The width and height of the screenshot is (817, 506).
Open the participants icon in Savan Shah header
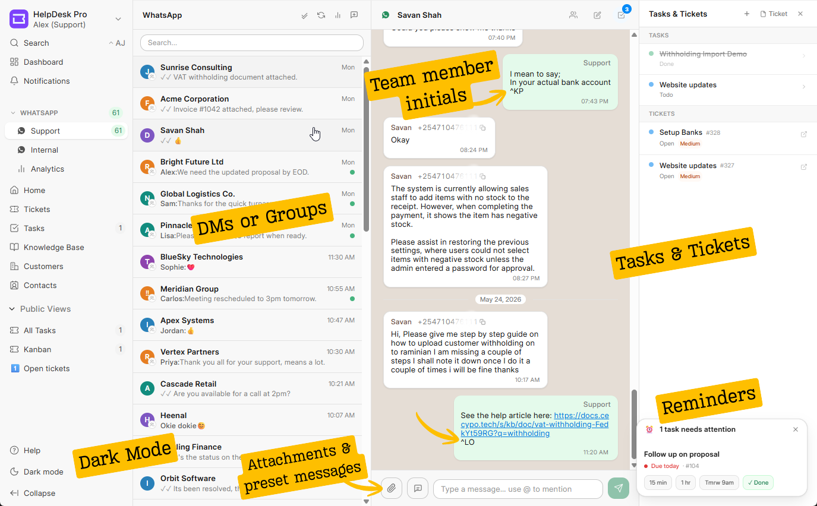(573, 15)
